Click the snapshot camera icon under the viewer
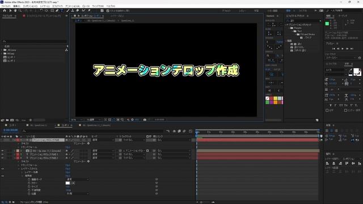Image resolution: width=363 pixels, height=204 pixels. click(145, 120)
